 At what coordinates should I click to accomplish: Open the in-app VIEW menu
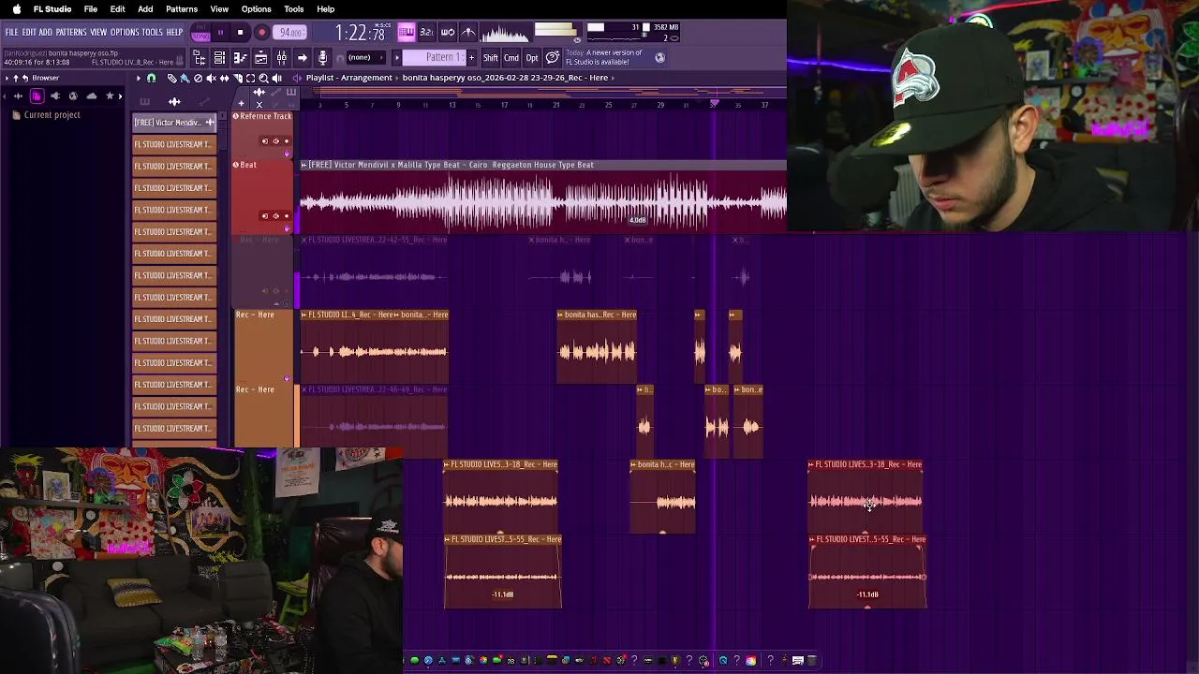pyautogui.click(x=98, y=32)
